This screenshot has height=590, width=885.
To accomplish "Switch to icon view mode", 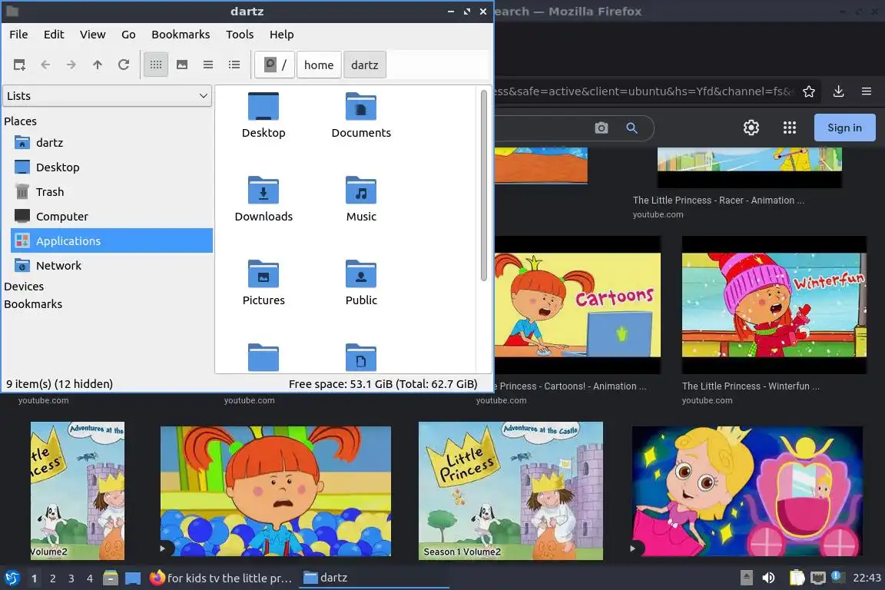I will (156, 65).
